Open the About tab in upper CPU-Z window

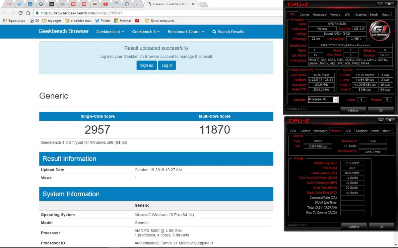385,15
